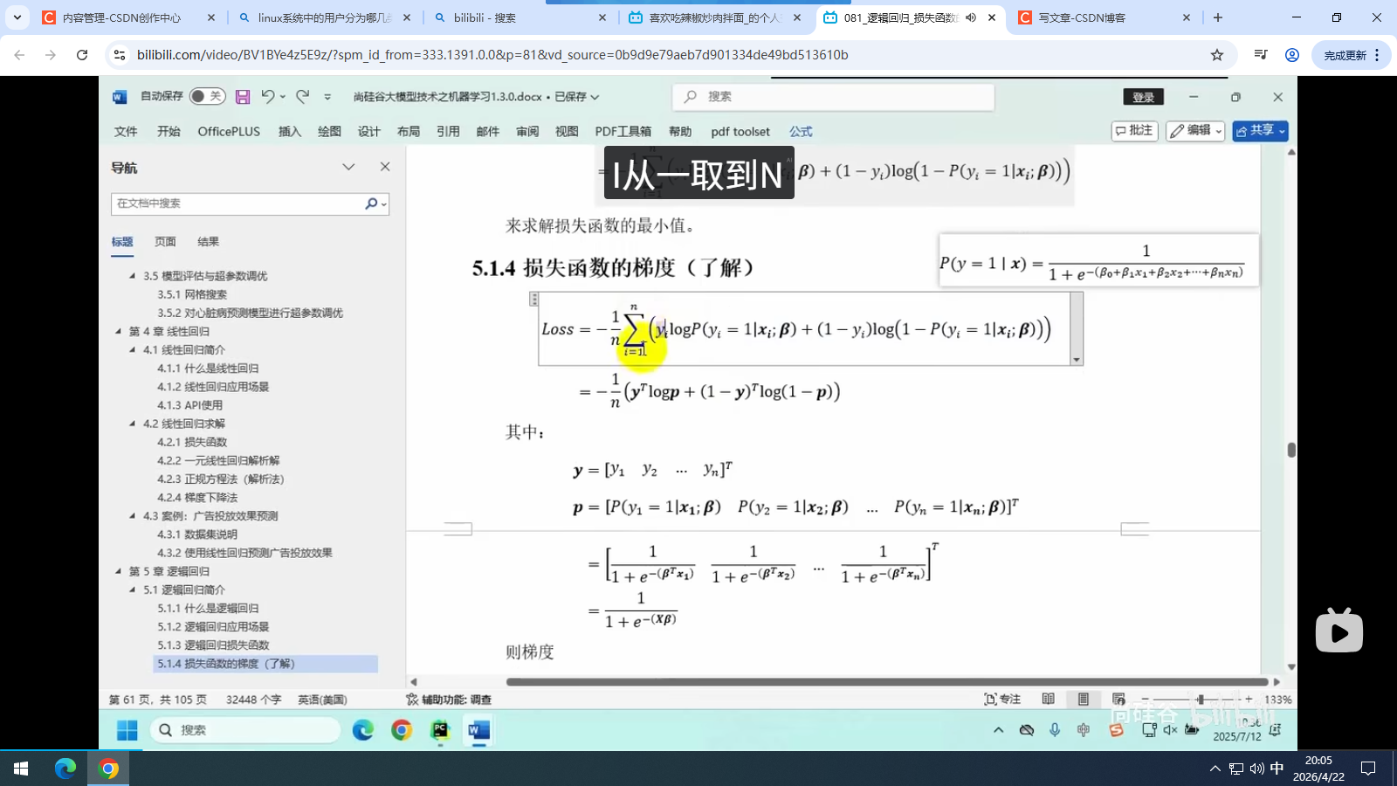Open the 引用 ribbon tab
This screenshot has height=786, width=1397.
(448, 131)
